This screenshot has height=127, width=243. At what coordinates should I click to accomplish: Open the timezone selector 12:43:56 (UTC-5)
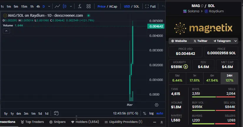coord(126,113)
